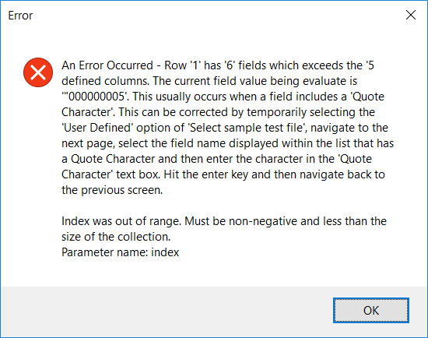The height and width of the screenshot is (338, 428).
Task: Click the 'defined columns' text line
Action: pyautogui.click(x=209, y=81)
